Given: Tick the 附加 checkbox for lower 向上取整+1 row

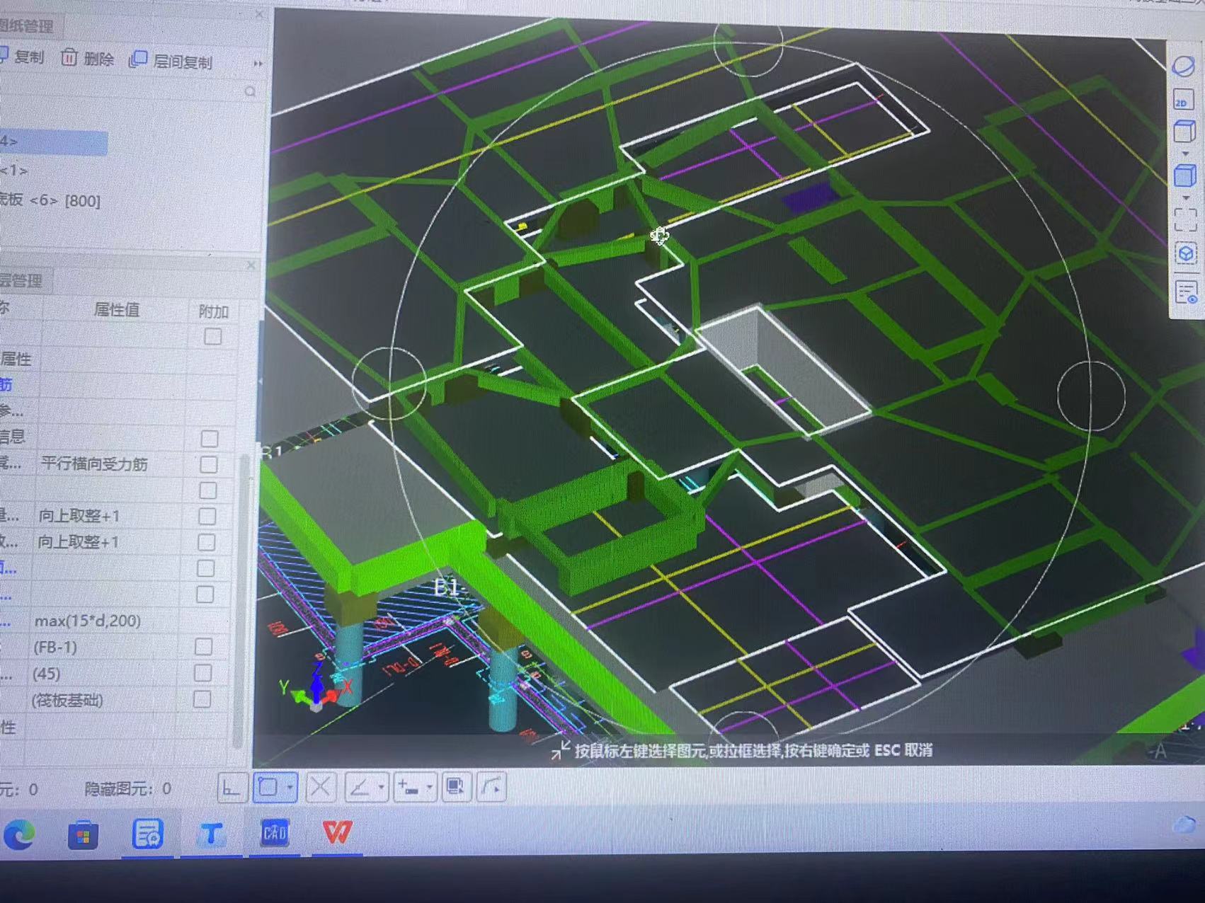Looking at the screenshot, I should [x=207, y=542].
